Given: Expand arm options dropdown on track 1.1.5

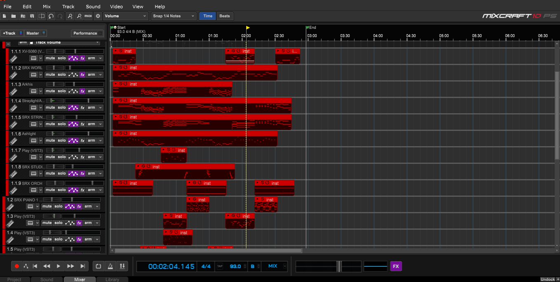Looking at the screenshot, I should 100,124.
